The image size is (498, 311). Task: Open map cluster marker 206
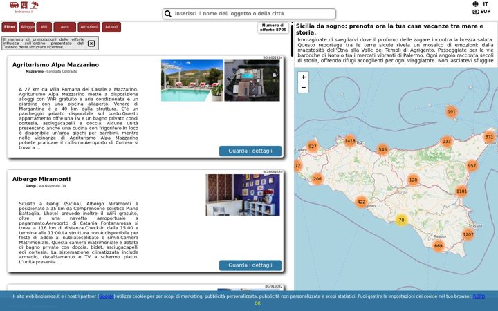point(317,179)
